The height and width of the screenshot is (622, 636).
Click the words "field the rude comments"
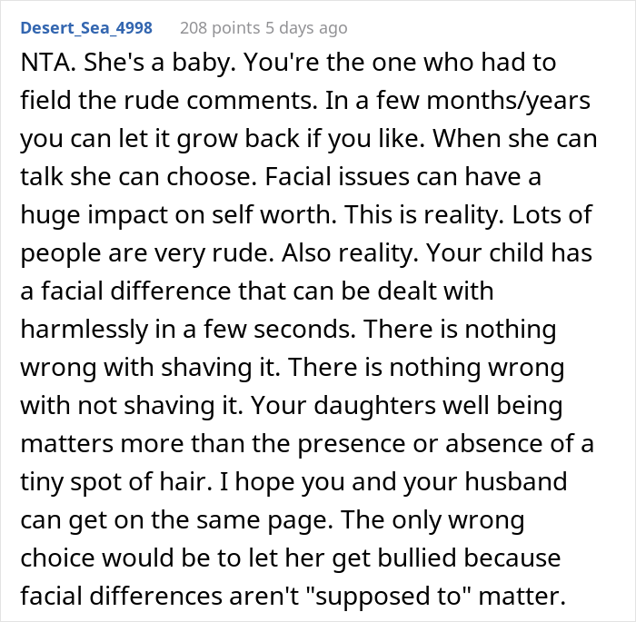coord(169,100)
